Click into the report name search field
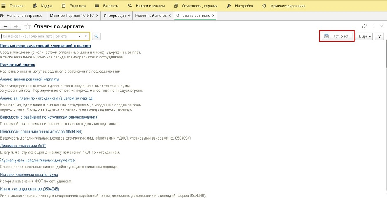This screenshot has height=200, width=387. click(x=38, y=36)
